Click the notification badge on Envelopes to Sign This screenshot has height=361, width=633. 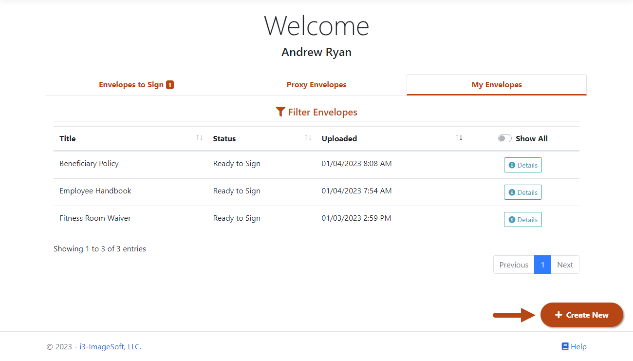[x=170, y=84]
